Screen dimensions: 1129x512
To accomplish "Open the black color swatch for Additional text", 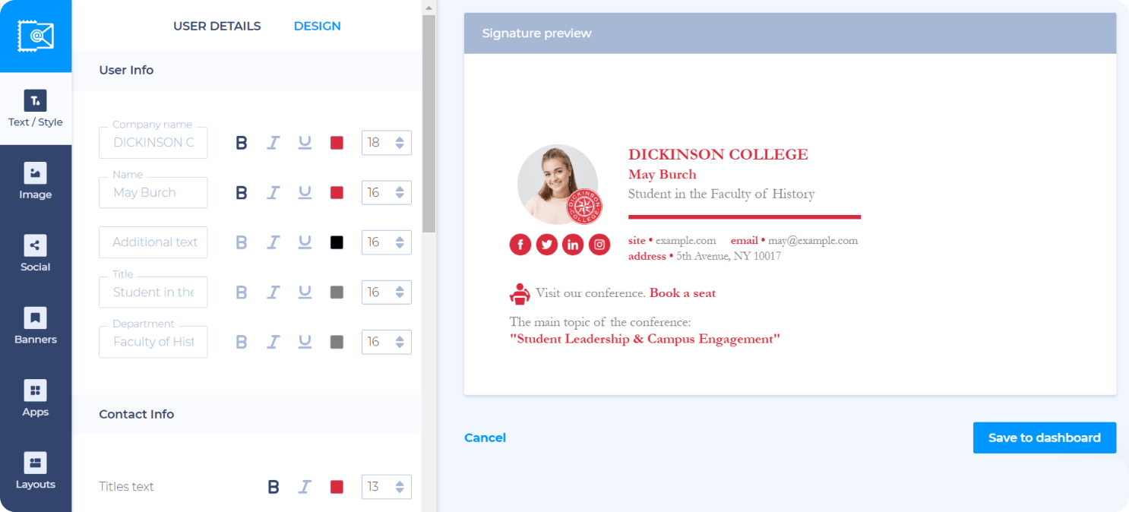I will (337, 242).
